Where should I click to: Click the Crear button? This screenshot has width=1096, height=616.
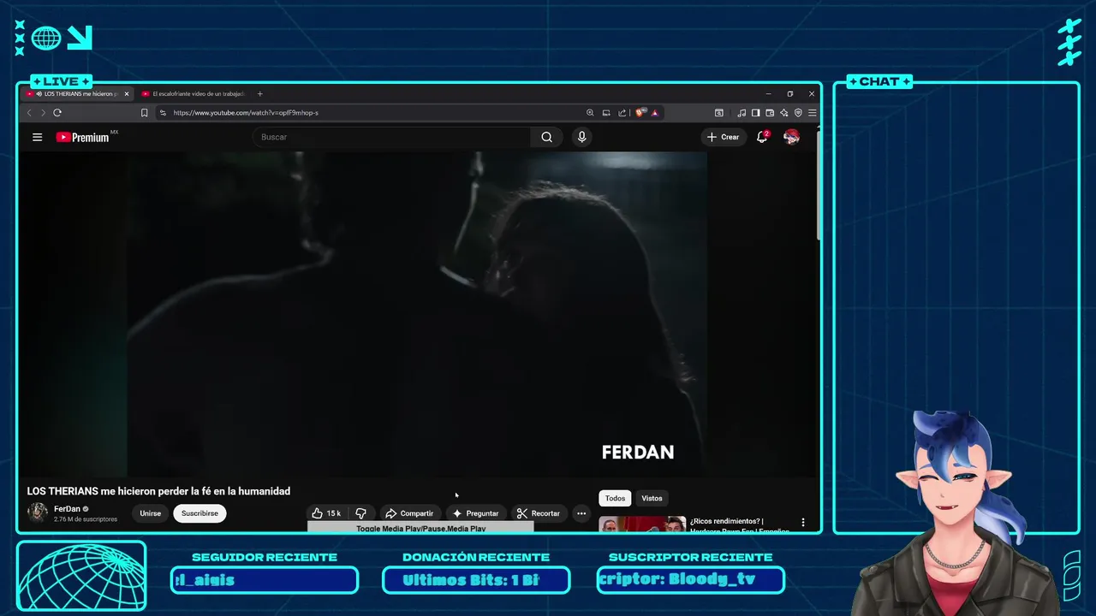(x=724, y=137)
